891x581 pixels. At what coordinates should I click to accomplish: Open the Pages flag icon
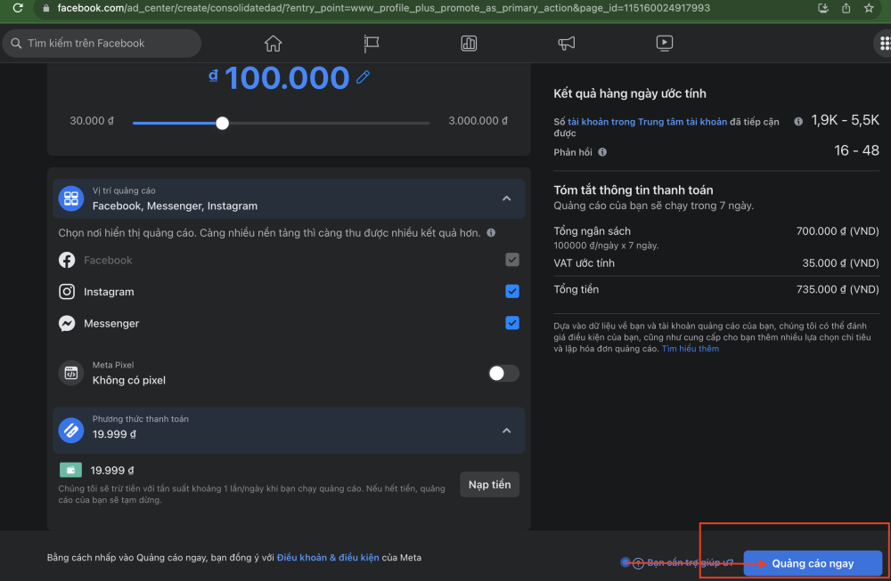[371, 43]
